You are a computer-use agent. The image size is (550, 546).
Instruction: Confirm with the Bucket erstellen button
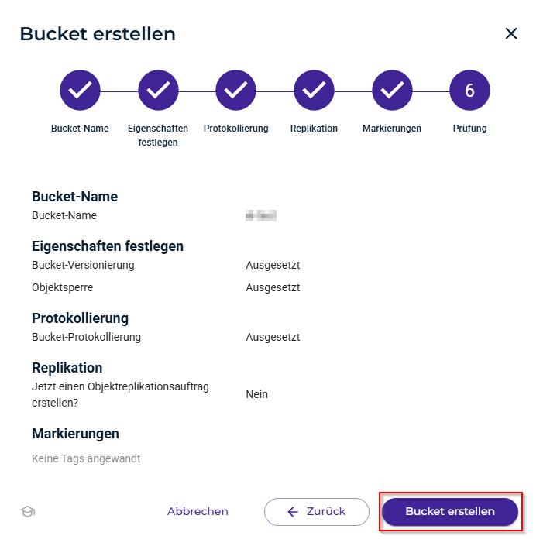click(450, 511)
